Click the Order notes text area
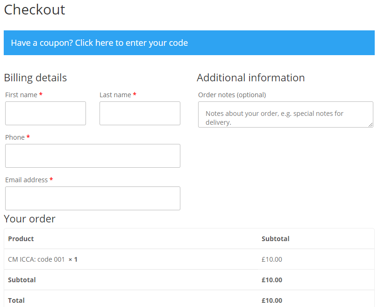 [285, 114]
